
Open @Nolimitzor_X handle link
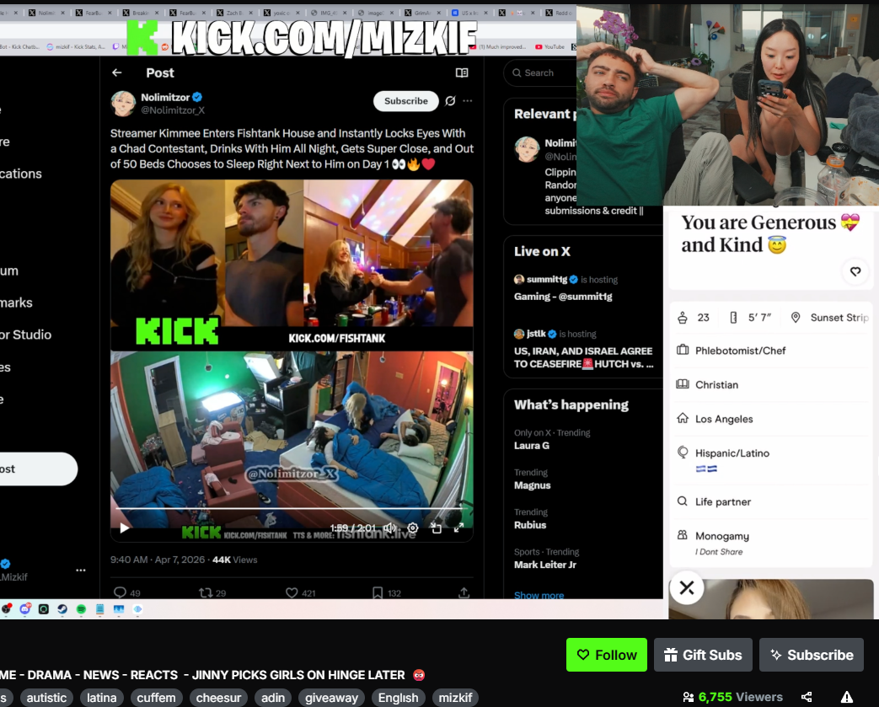pos(173,110)
